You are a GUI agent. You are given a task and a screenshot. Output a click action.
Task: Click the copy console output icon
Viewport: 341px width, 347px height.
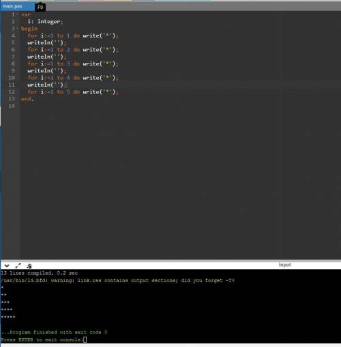29,266
